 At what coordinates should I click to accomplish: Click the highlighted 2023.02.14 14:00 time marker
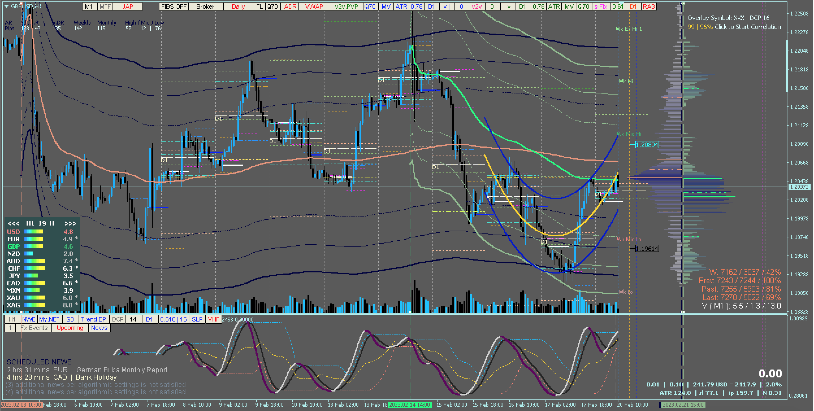click(x=410, y=405)
